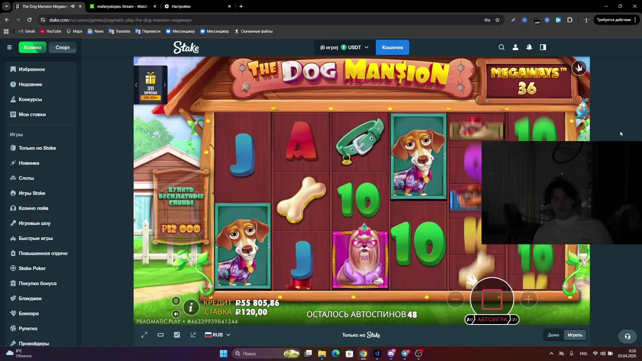The width and height of the screenshot is (642, 361).
Task: Open the Stake site search
Action: [502, 47]
